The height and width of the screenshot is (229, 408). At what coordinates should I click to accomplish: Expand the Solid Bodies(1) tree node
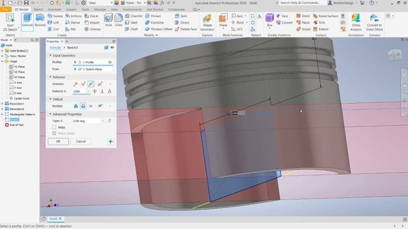point(3,51)
